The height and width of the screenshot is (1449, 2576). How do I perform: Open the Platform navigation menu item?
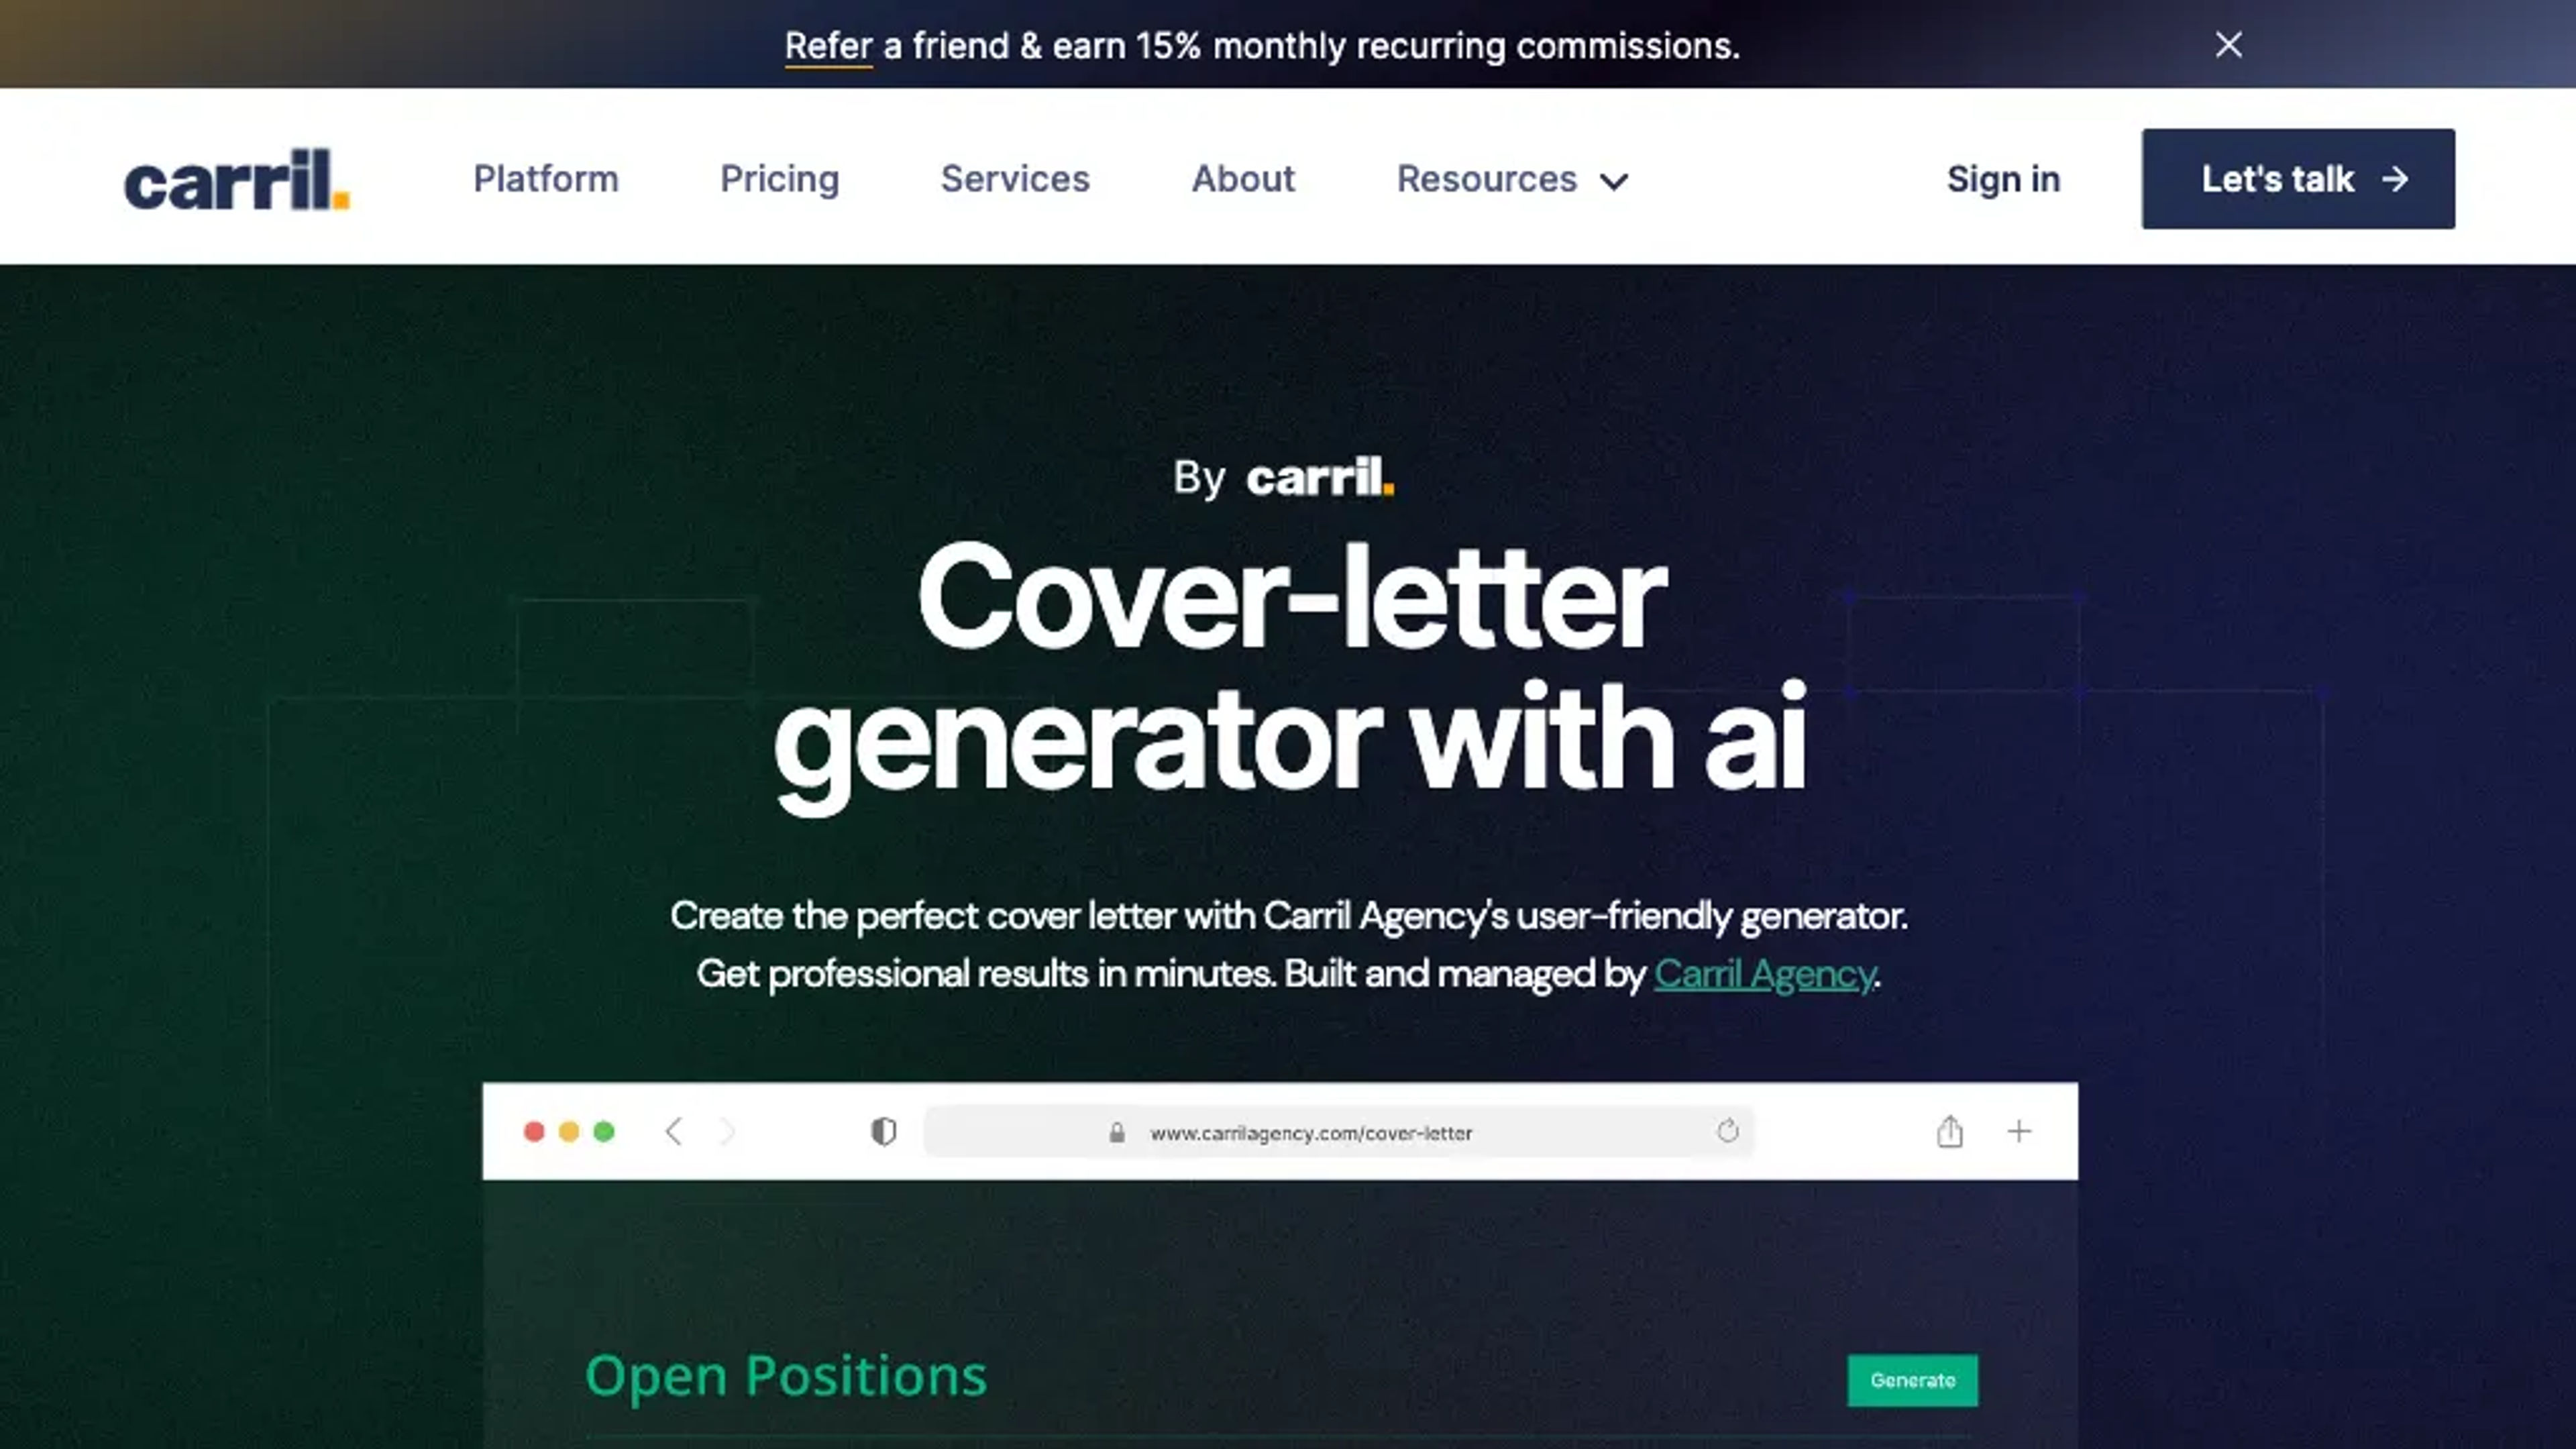coord(545,178)
